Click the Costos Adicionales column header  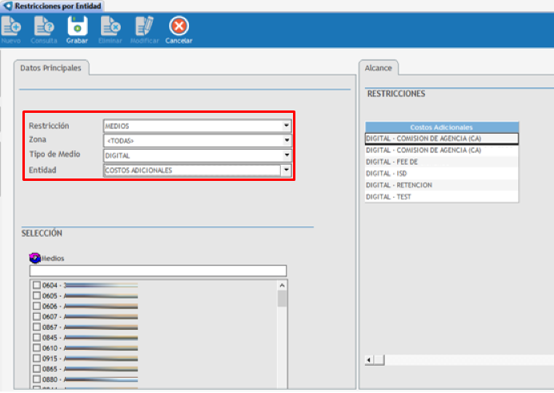click(x=442, y=127)
